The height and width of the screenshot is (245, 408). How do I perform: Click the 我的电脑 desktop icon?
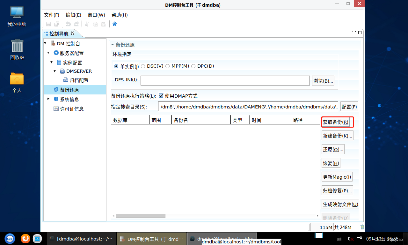tap(17, 17)
